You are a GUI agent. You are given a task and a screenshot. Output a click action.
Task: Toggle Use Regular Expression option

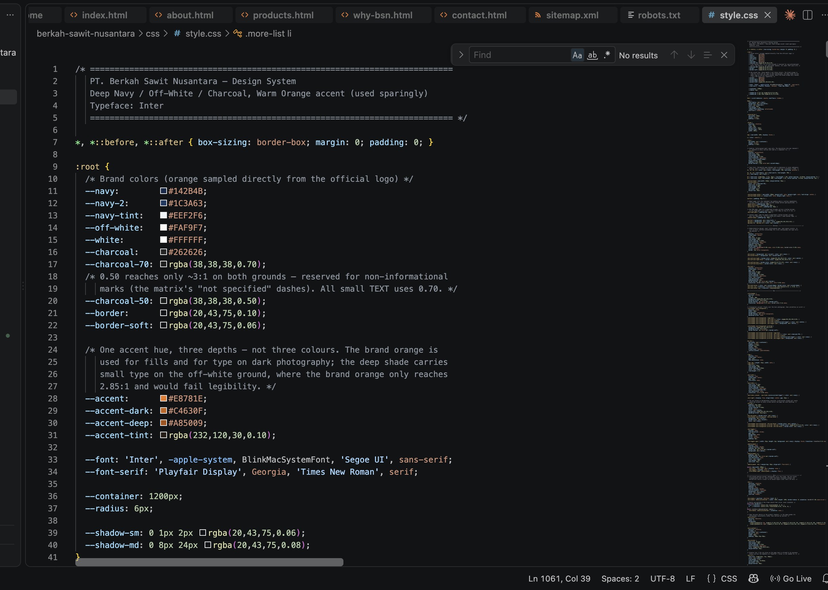pos(607,55)
